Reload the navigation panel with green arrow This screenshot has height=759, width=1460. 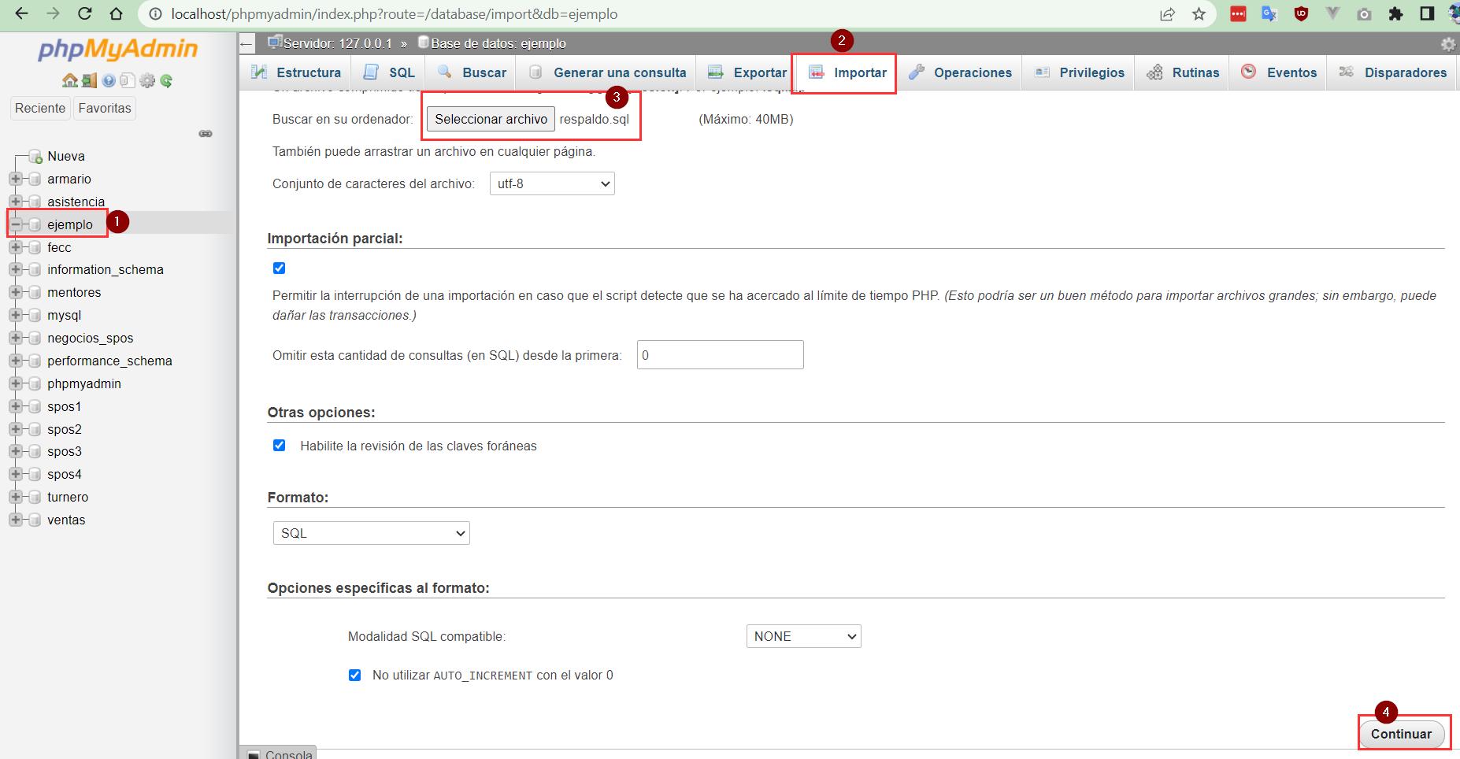[x=166, y=80]
